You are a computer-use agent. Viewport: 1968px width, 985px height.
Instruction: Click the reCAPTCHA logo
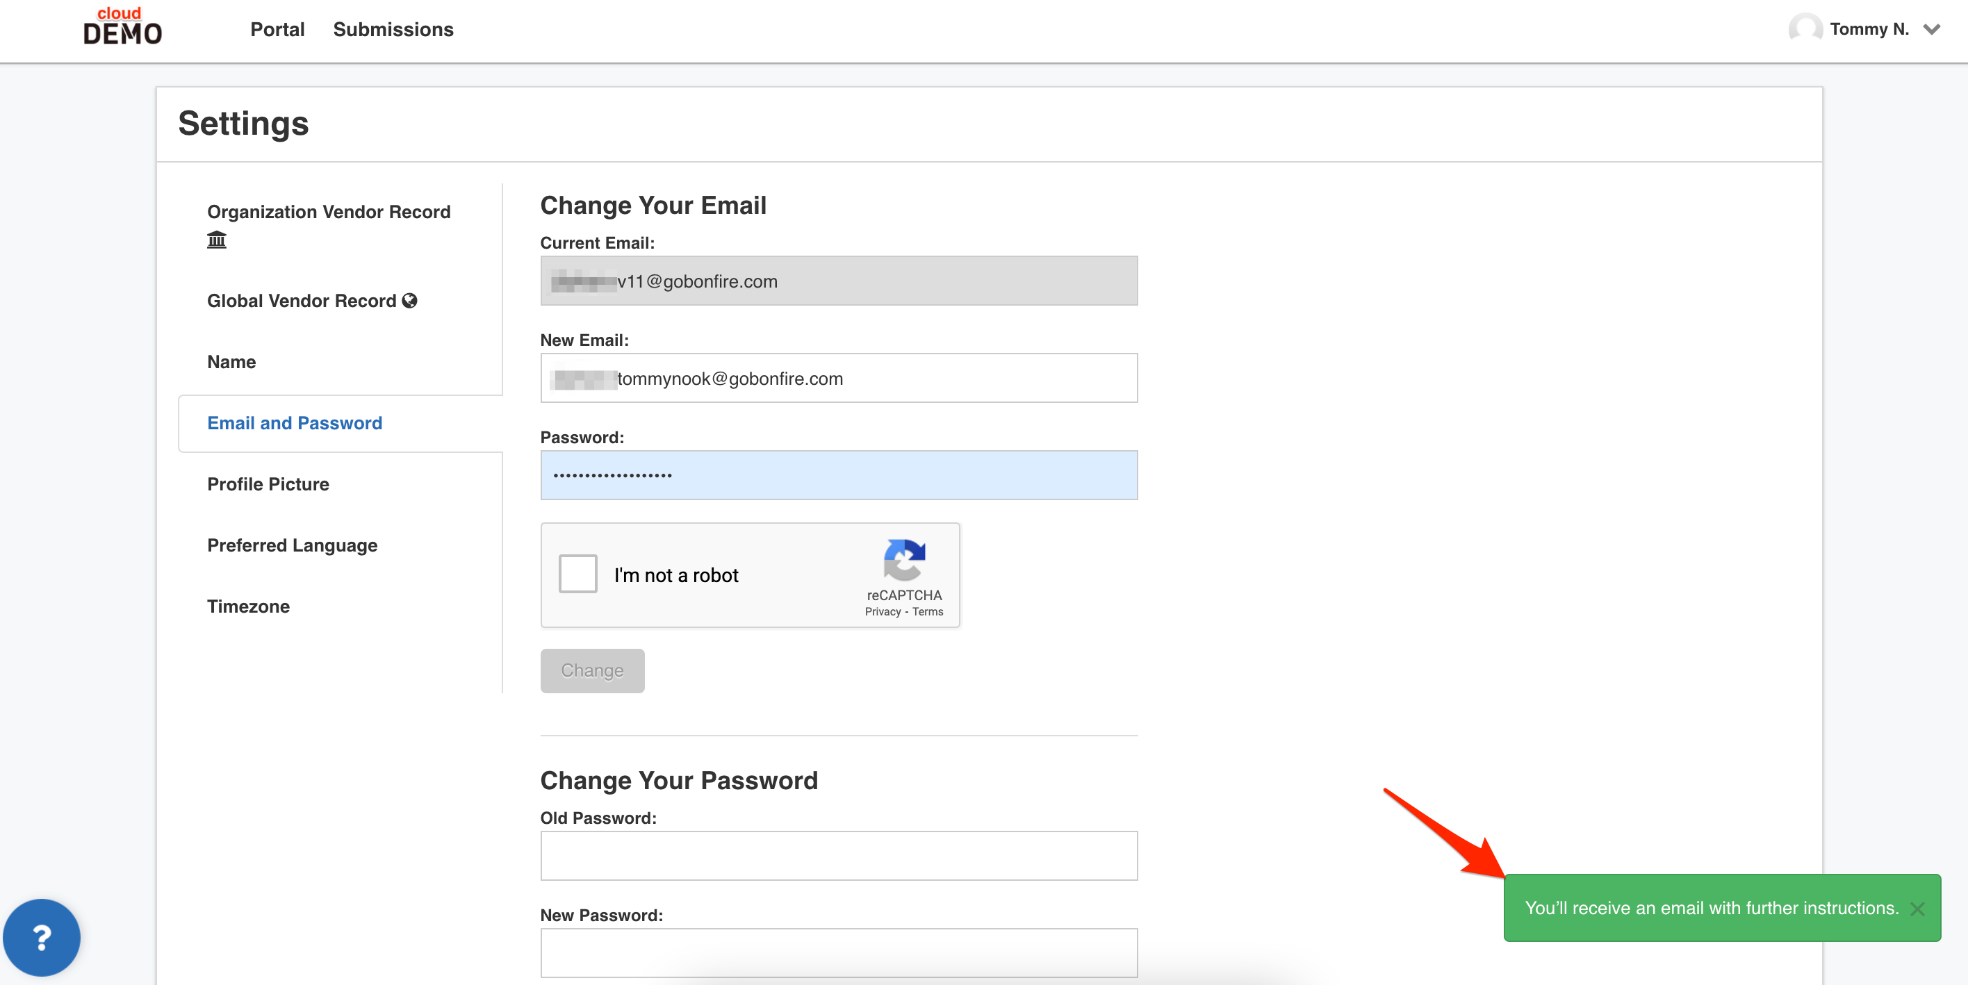tap(905, 560)
